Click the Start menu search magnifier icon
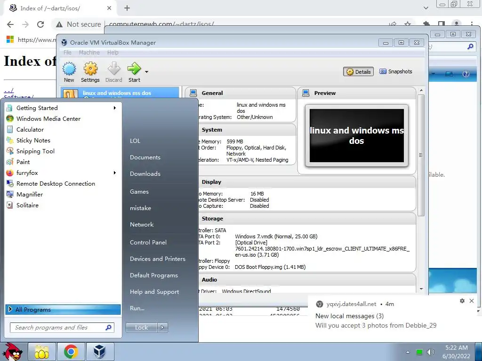The image size is (482, 361). 109,328
